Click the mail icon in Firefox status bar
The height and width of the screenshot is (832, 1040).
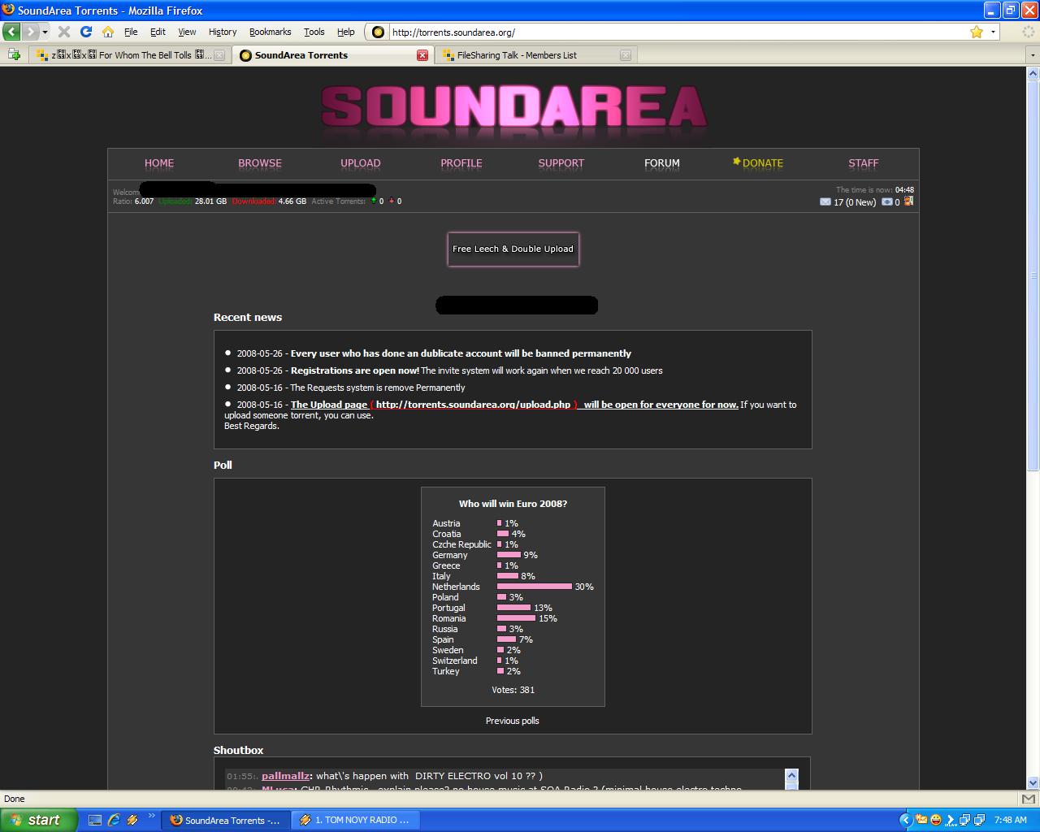(x=1029, y=799)
